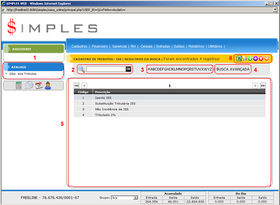The image size is (280, 205).
Task: Expand the Obs. dos Tributos shortcut
Action: click(x=23, y=74)
